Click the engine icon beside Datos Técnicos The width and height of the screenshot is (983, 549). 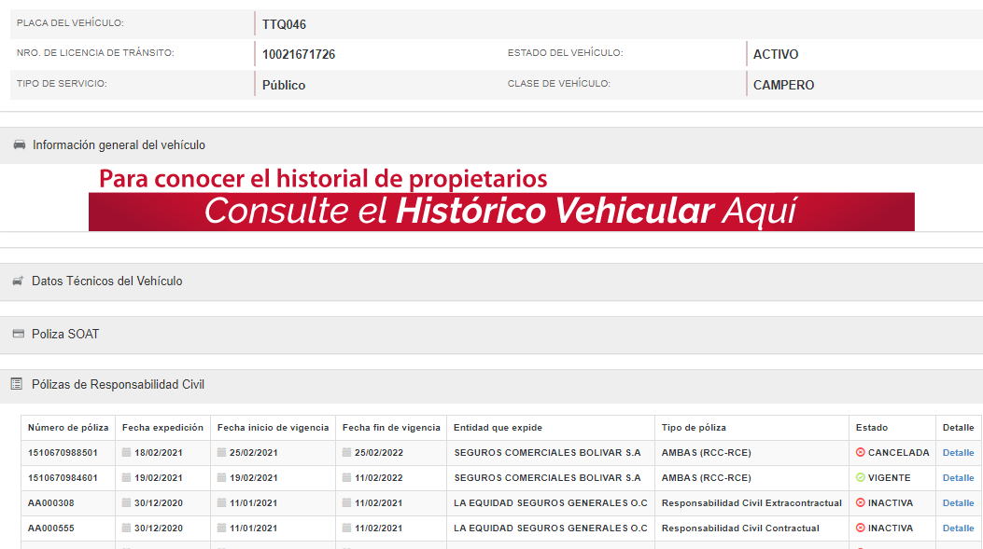click(18, 281)
